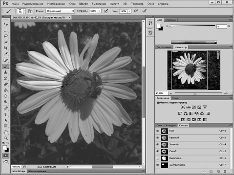Viewport: 234px width, 175px height.
Task: Open the brush preset picker arrow
Action: (24, 11)
